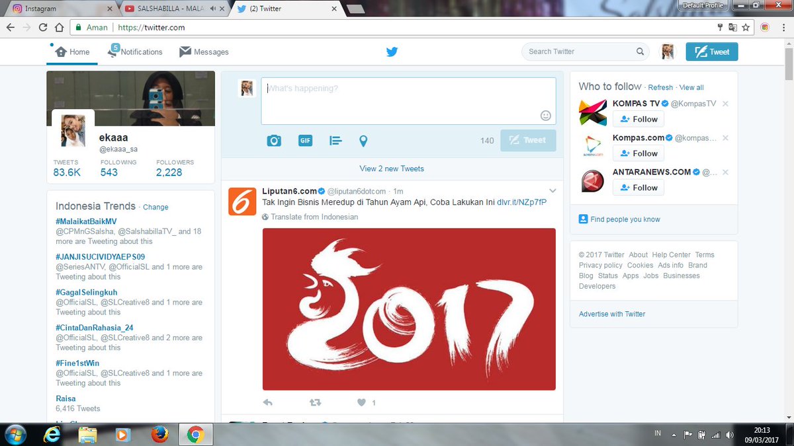Viewport: 794px width, 446px height.
Task: Dismiss Kompas.com suggestion
Action: (x=725, y=138)
